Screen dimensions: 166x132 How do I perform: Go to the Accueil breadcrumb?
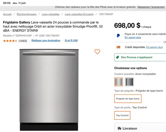click(x=7, y=14)
